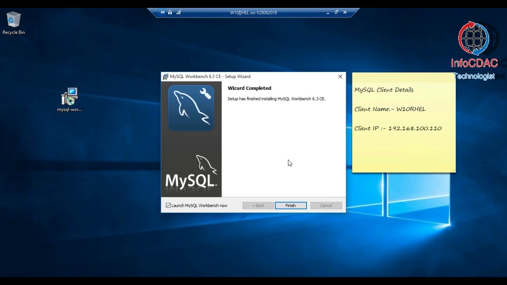The width and height of the screenshot is (507, 285).
Task: Click 'Setup has finished installing' message text
Action: (276, 99)
